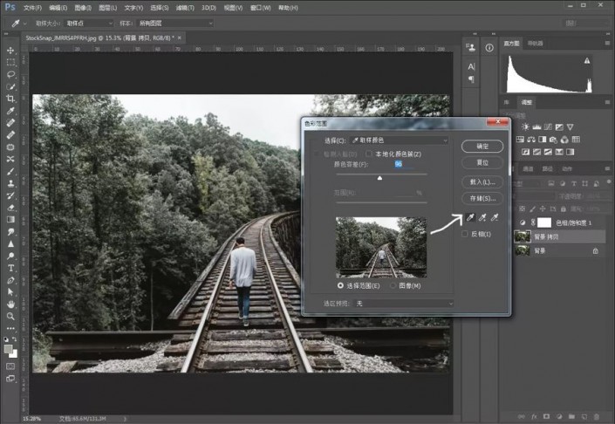Screen dimensions: 615x424
Task: Select the Eraser tool in toolbar
Action: click(x=10, y=208)
